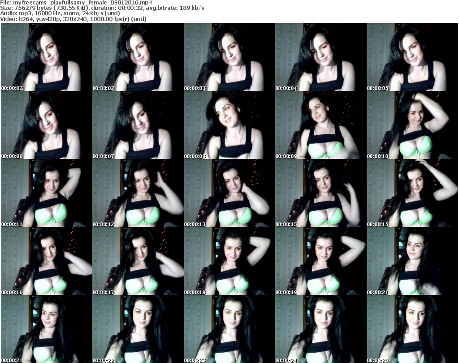Click the Size line showing 756279 bytes

(x=102, y=8)
